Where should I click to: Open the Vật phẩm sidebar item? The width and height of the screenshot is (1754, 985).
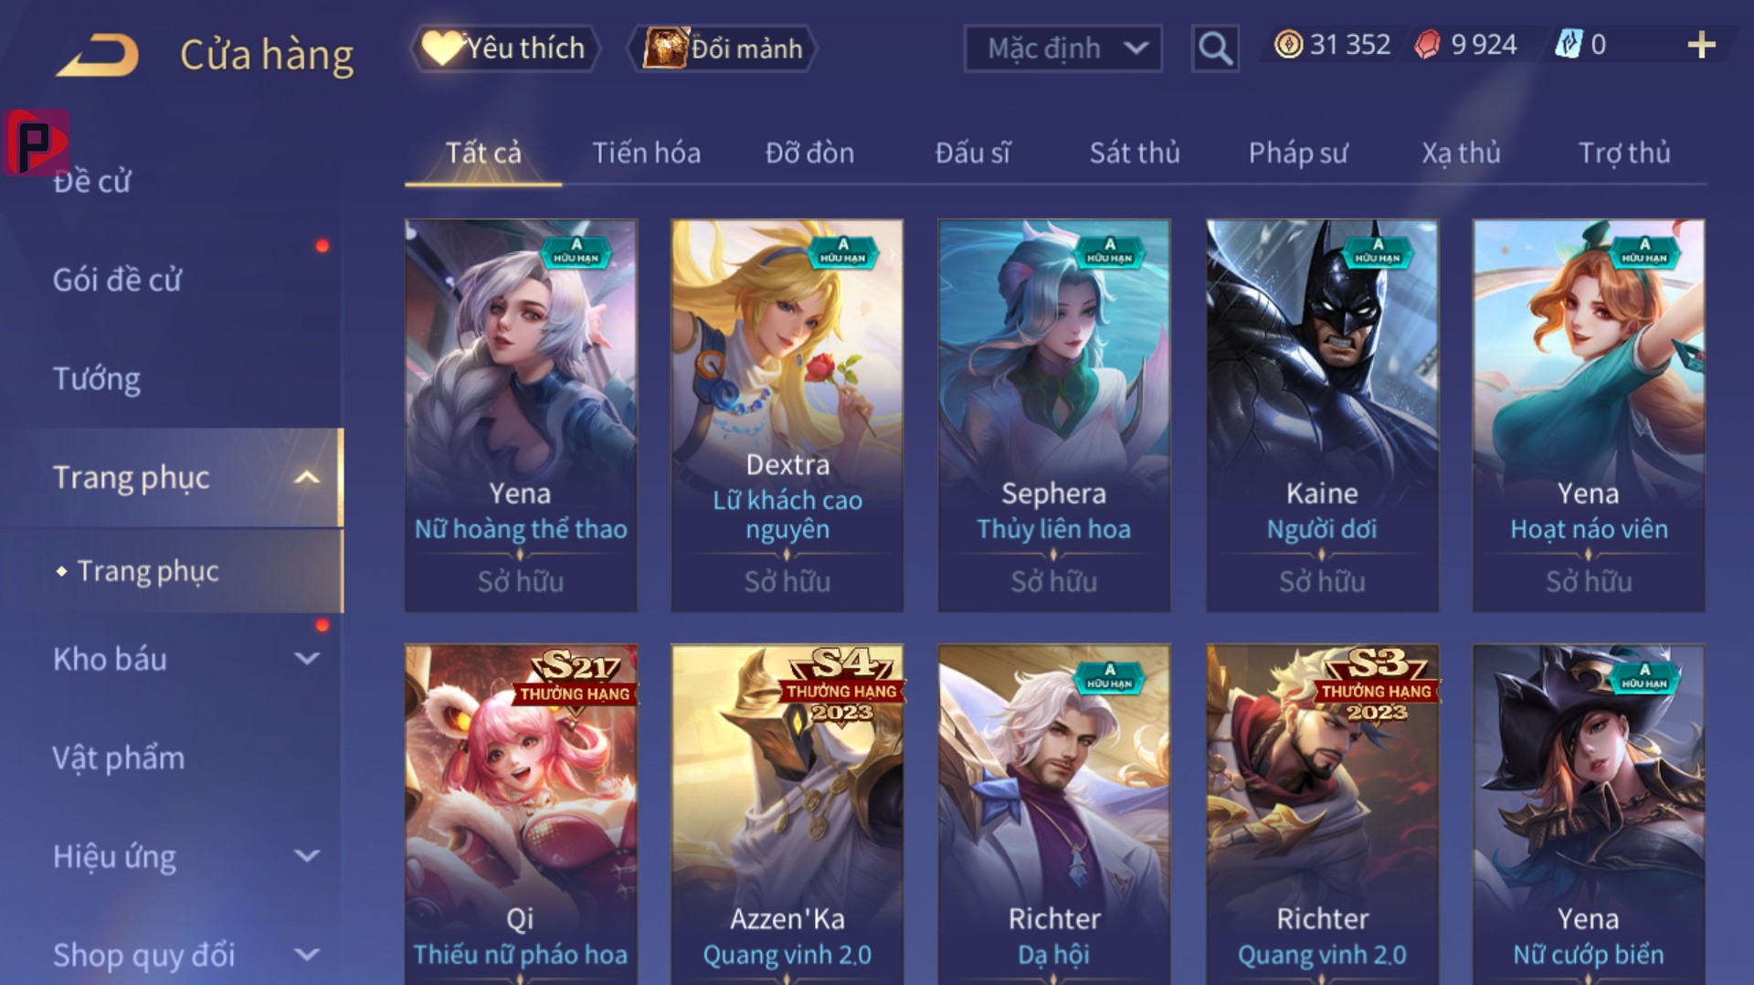click(x=118, y=757)
